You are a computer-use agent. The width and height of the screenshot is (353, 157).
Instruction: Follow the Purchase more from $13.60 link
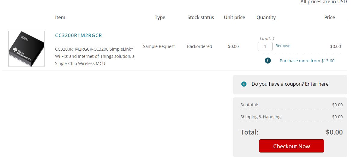tap(307, 61)
